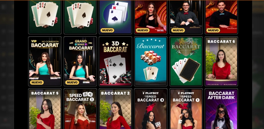The width and height of the screenshot is (264, 129).
Task: Open top-row bearded dealer with blue bow tie
Action: click(221, 17)
